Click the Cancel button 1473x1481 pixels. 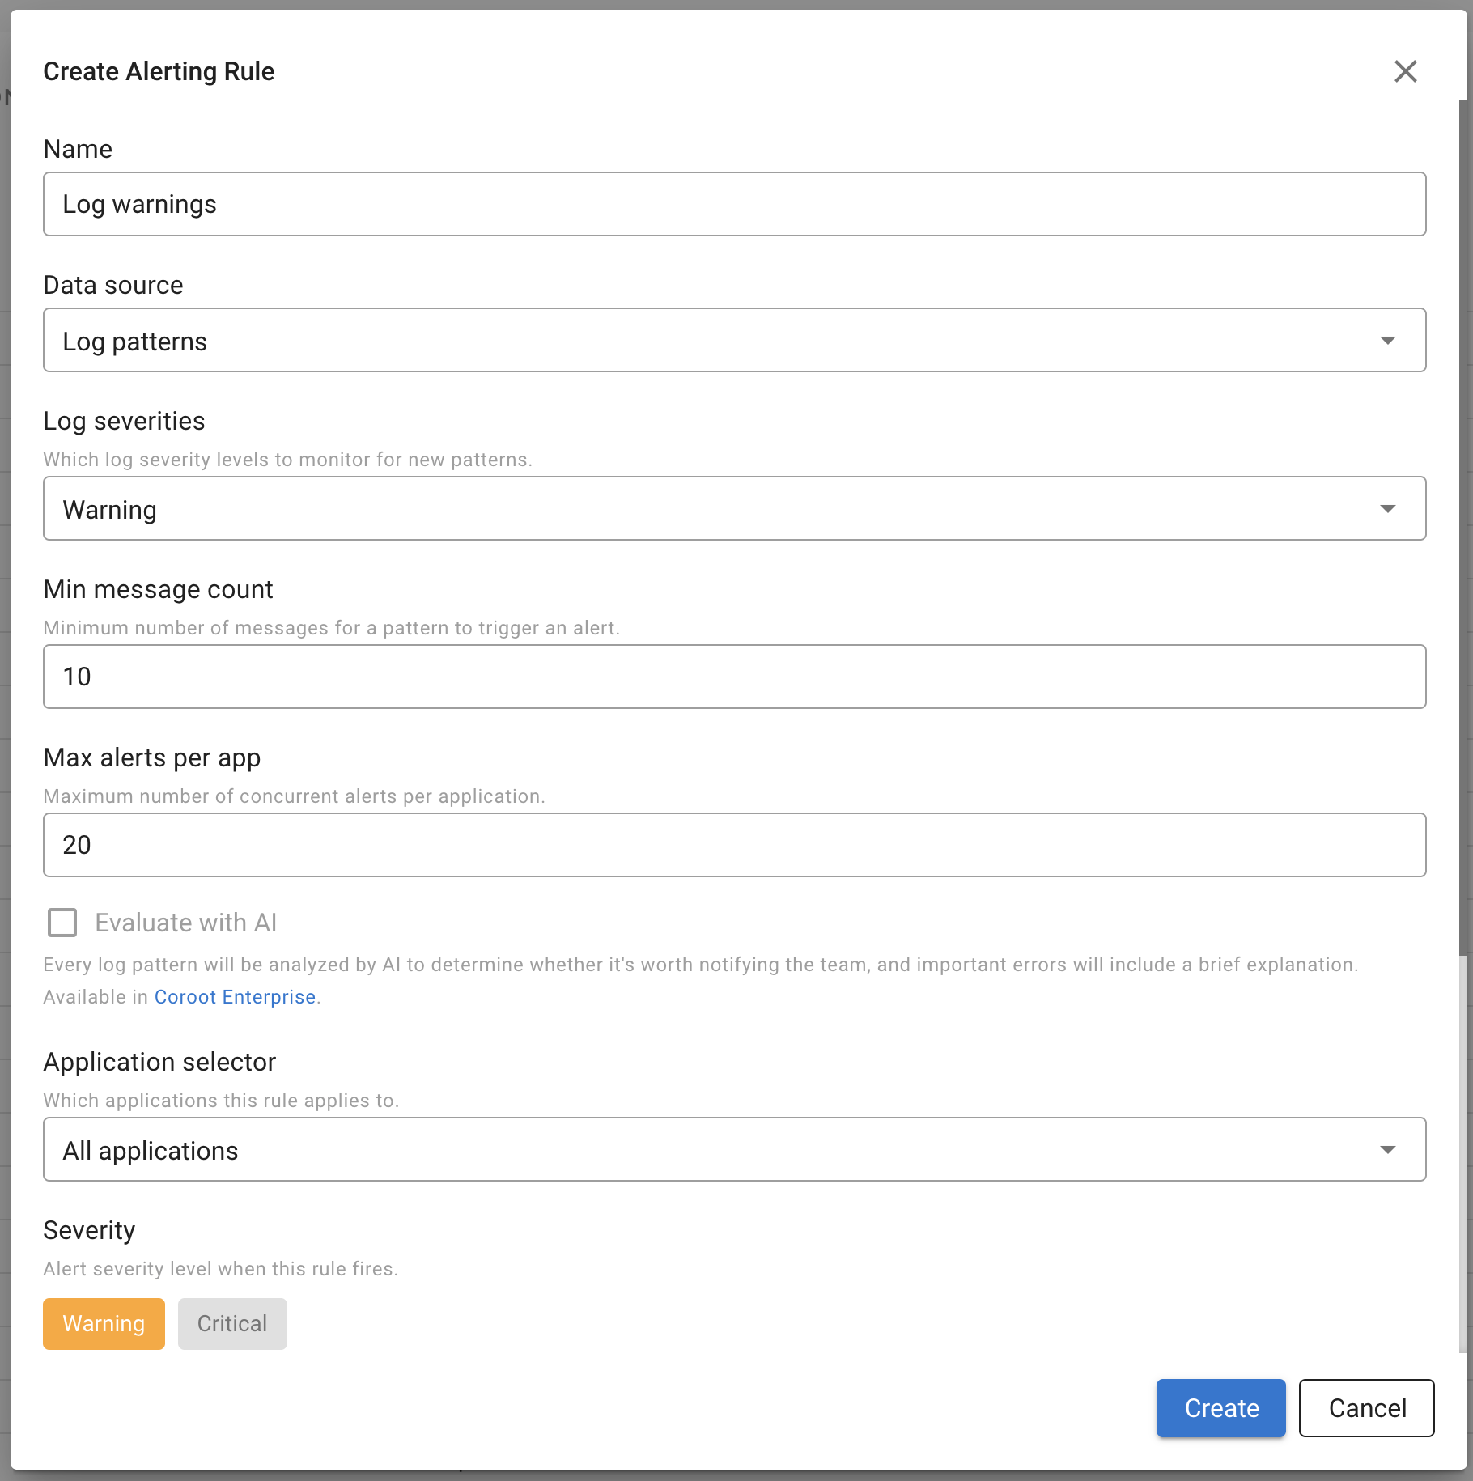pyautogui.click(x=1366, y=1408)
